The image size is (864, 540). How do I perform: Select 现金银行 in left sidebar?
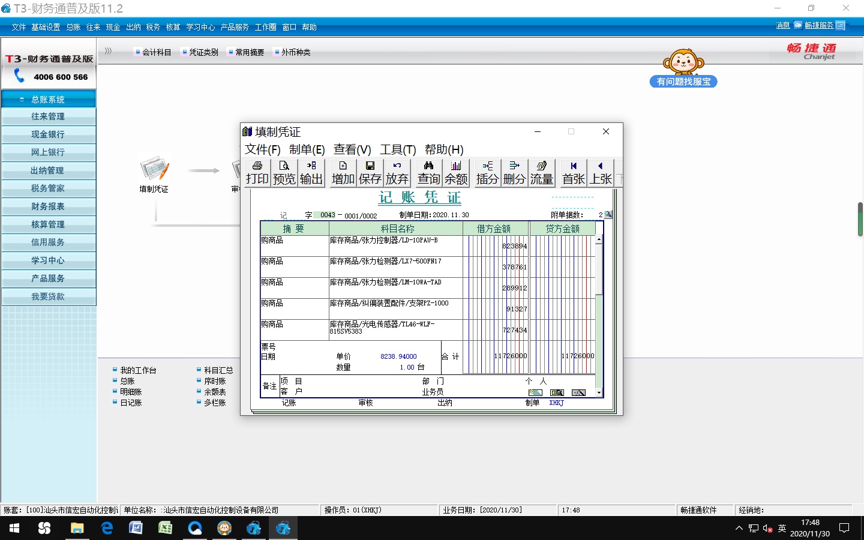pos(48,134)
